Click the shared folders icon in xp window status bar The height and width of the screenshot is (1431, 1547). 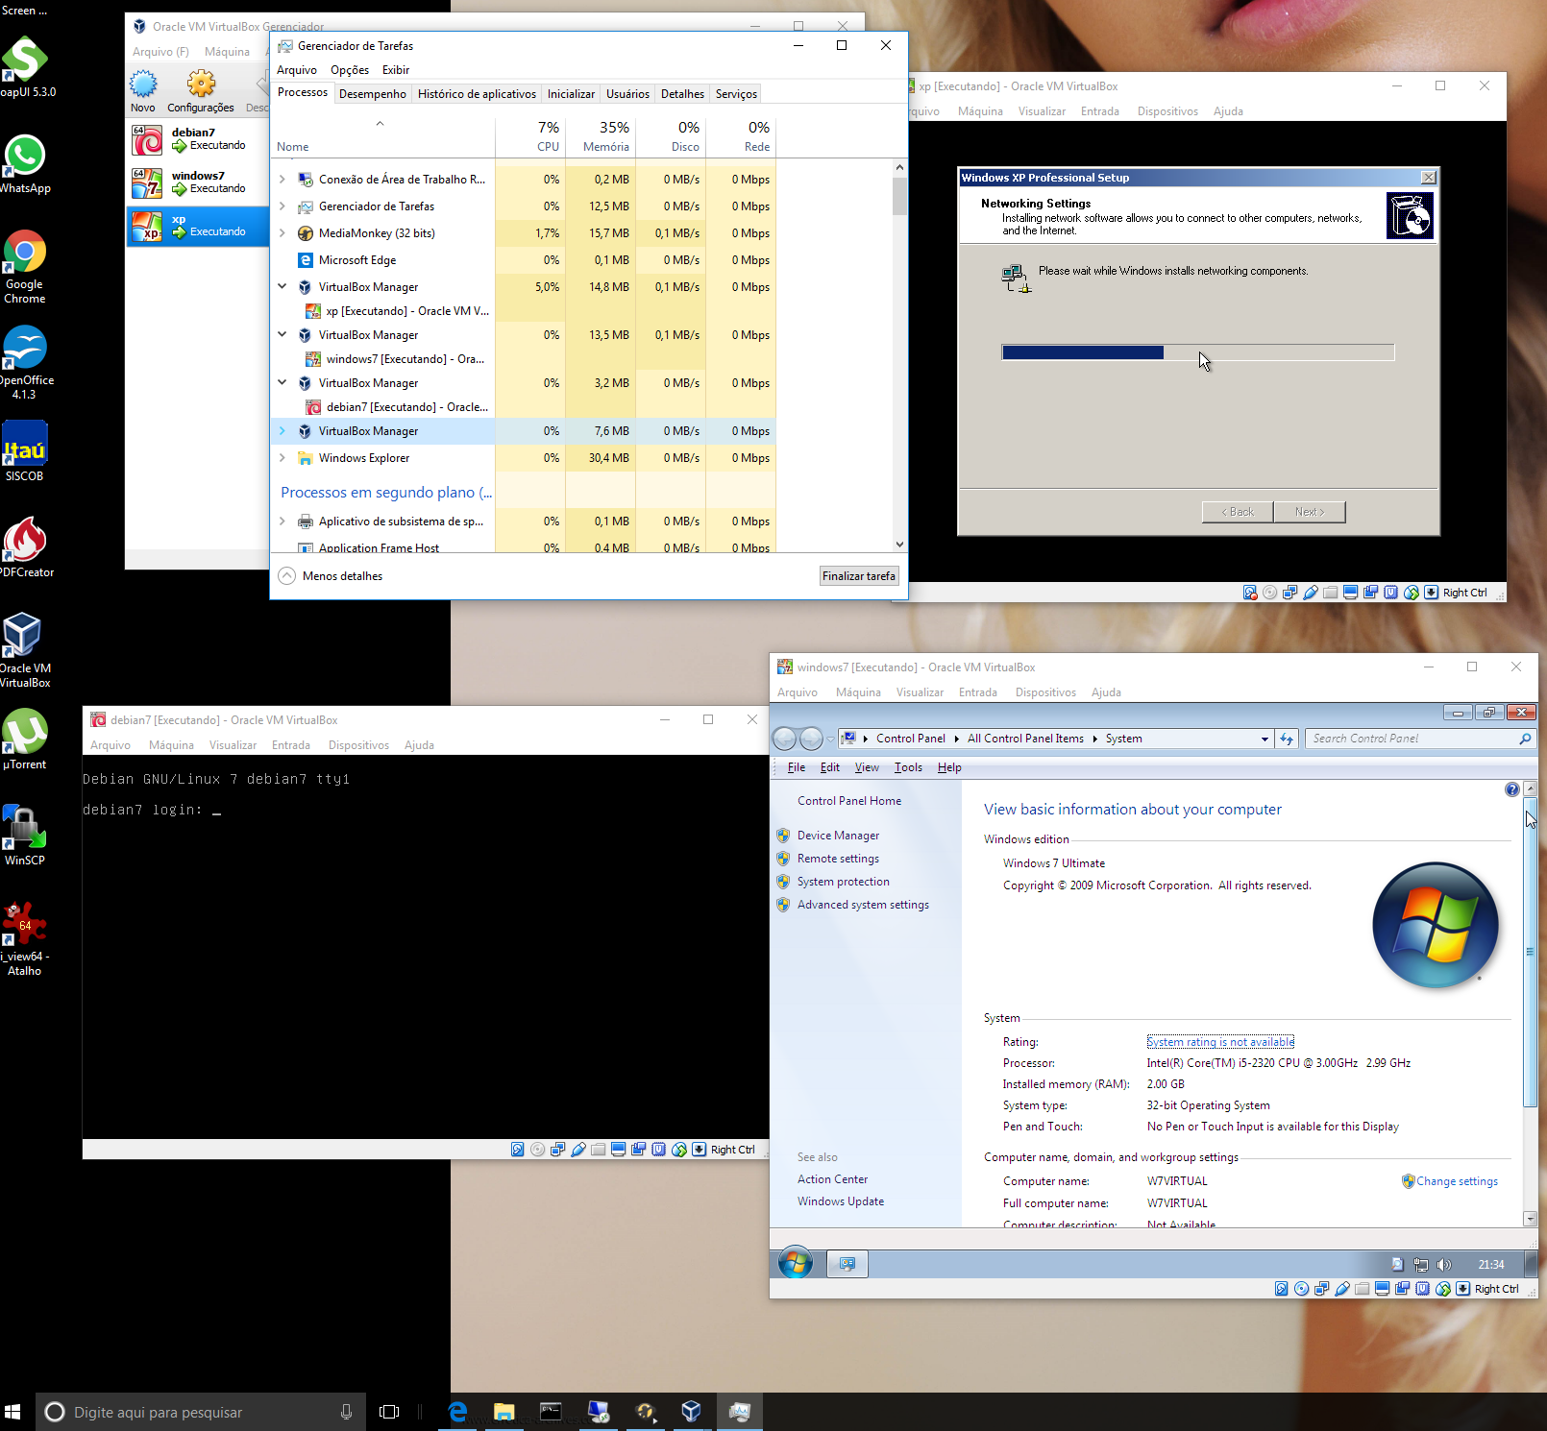point(1331,593)
